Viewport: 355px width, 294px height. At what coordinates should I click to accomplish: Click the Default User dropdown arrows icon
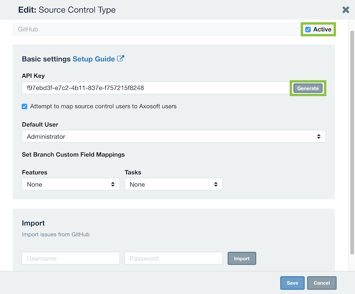click(319, 136)
